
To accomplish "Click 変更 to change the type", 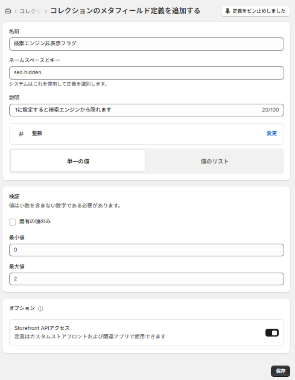I will click(x=271, y=133).
